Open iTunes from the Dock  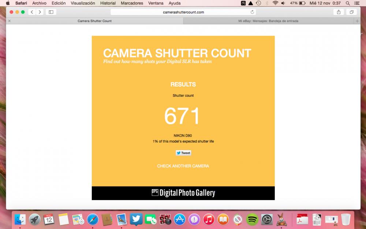click(x=209, y=219)
